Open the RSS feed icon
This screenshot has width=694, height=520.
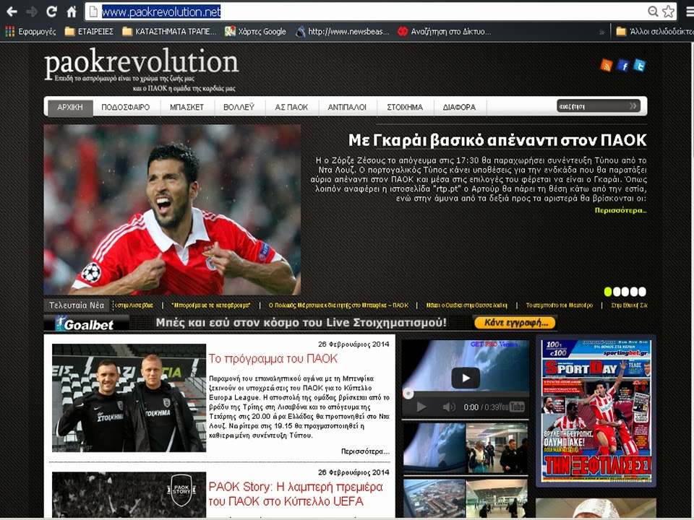[x=606, y=66]
